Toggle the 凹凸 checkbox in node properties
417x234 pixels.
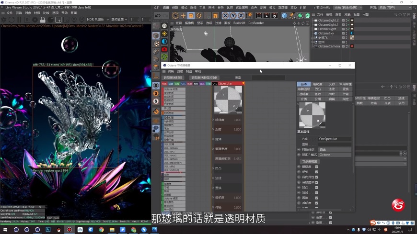coord(316,188)
